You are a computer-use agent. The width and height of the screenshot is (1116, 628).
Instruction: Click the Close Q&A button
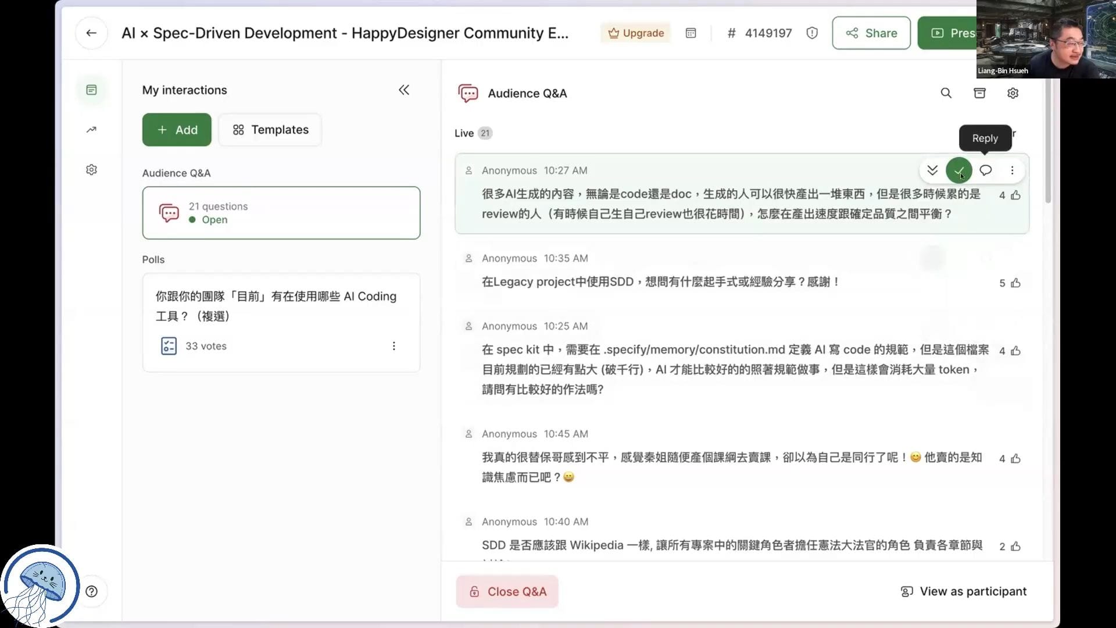507,591
